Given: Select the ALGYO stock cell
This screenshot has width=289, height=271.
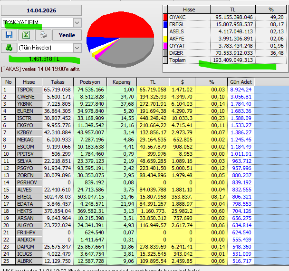Looking at the screenshot, I should point(29,225).
